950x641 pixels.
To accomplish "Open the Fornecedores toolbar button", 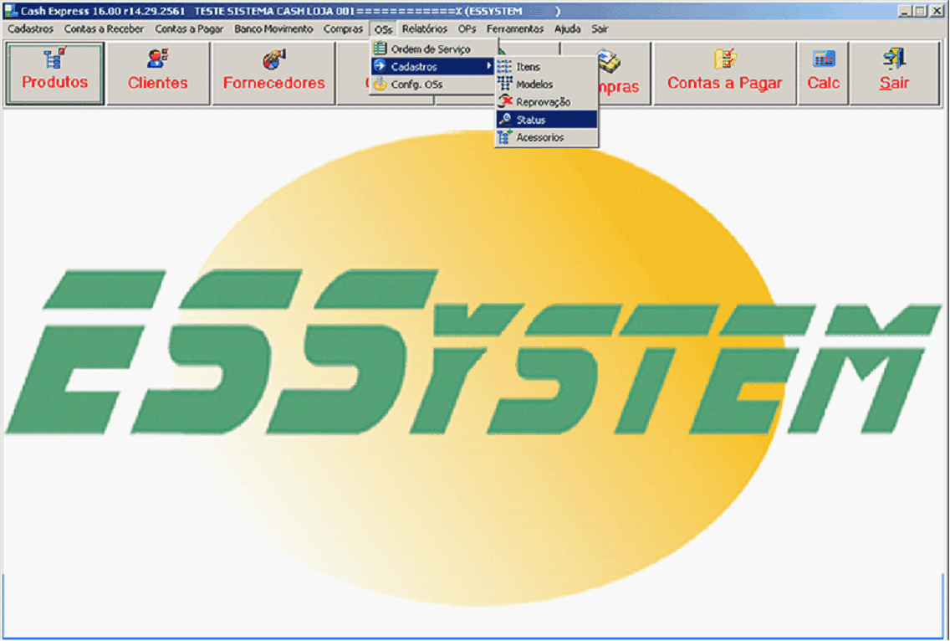I will pyautogui.click(x=273, y=74).
